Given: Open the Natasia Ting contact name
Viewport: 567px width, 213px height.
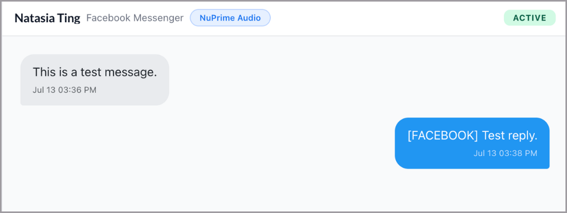Looking at the screenshot, I should click(x=47, y=18).
